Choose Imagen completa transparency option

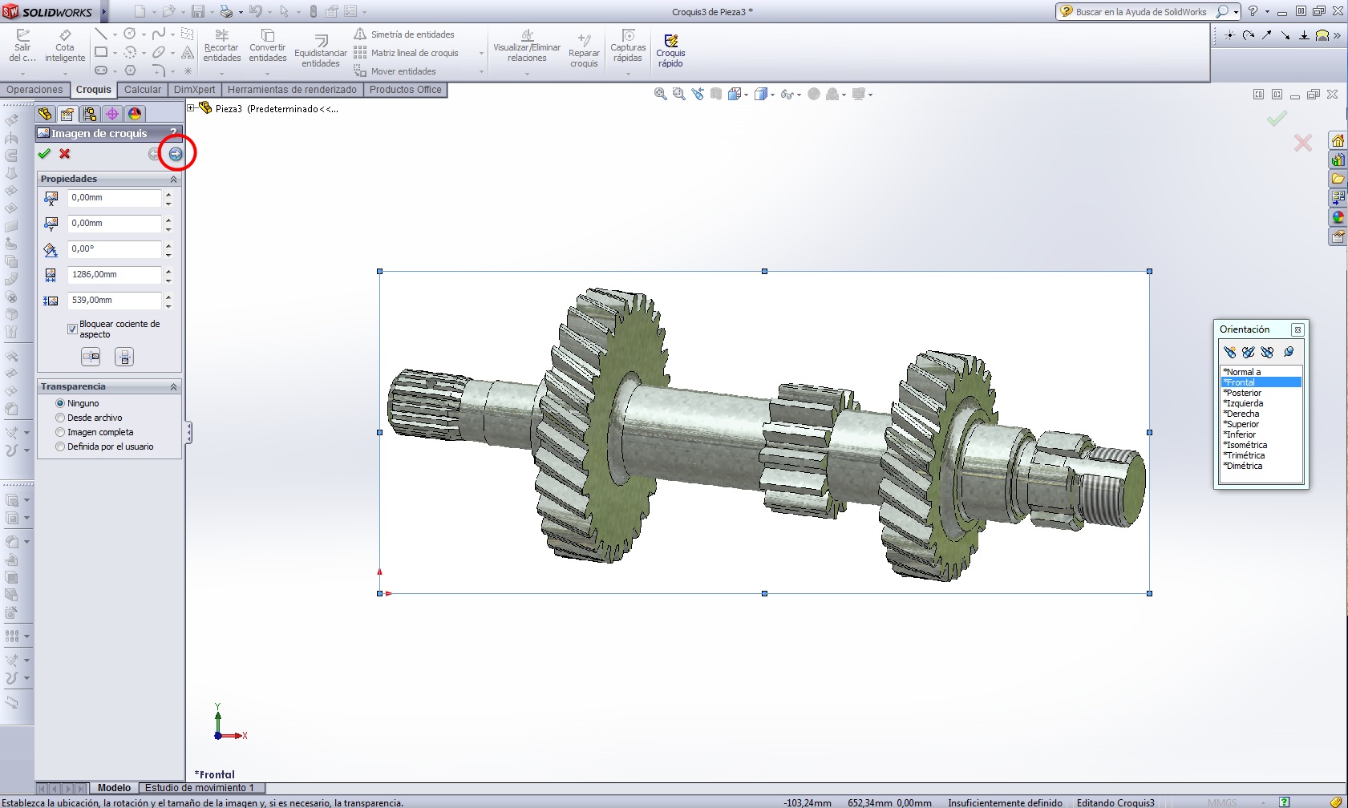point(60,432)
